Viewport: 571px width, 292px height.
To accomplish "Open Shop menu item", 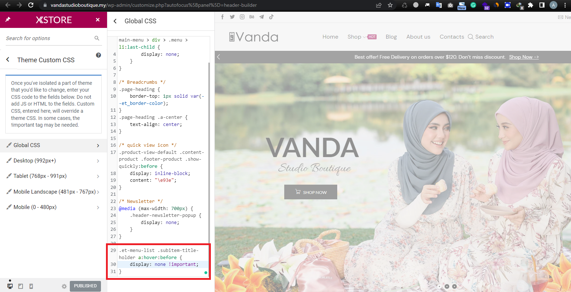I will (354, 37).
